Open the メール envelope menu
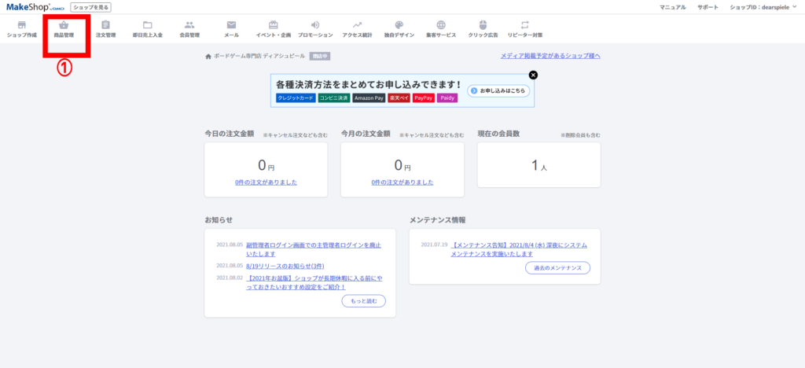The image size is (805, 368). [232, 29]
